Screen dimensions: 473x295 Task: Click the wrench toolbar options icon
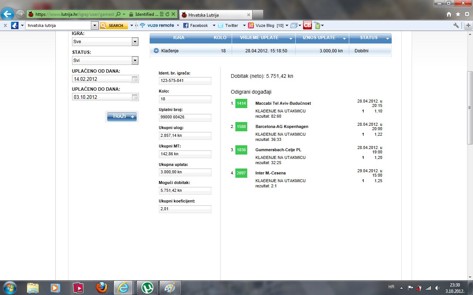pyautogui.click(x=456, y=25)
